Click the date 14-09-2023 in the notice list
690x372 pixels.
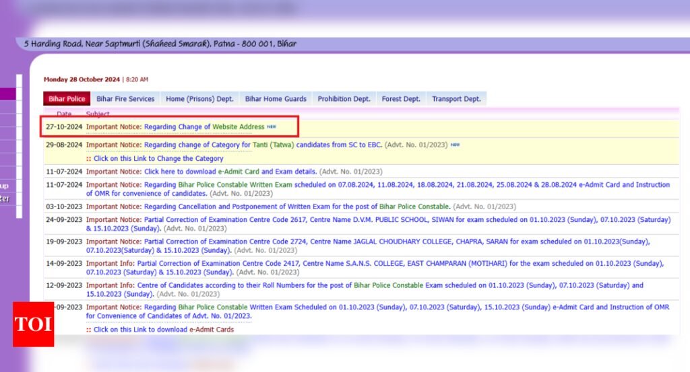tap(64, 264)
